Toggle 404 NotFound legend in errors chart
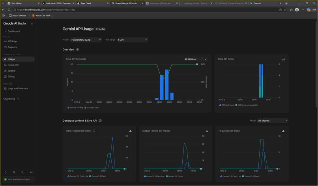Viewport: 318px width, 186px height. click(x=226, y=105)
